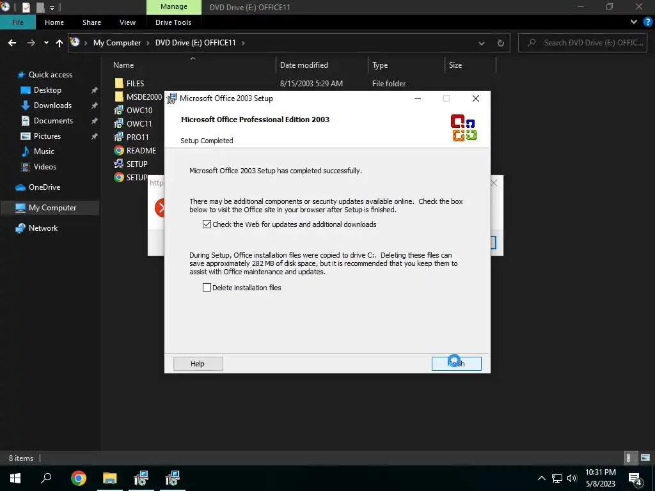Open Videos in the sidebar
This screenshot has height=491, width=655.
(x=39, y=167)
